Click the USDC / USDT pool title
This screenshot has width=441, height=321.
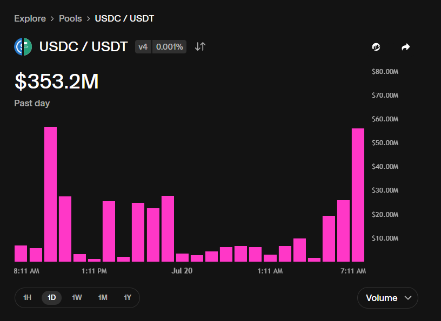(84, 46)
